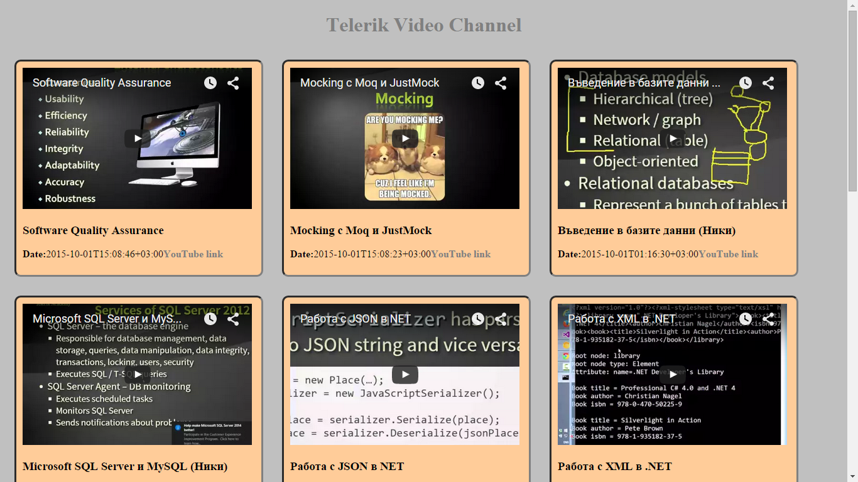This screenshot has width=858, height=482.
Task: Click date text 2015-10-01T15:08:23+03:00
Action: click(x=372, y=254)
